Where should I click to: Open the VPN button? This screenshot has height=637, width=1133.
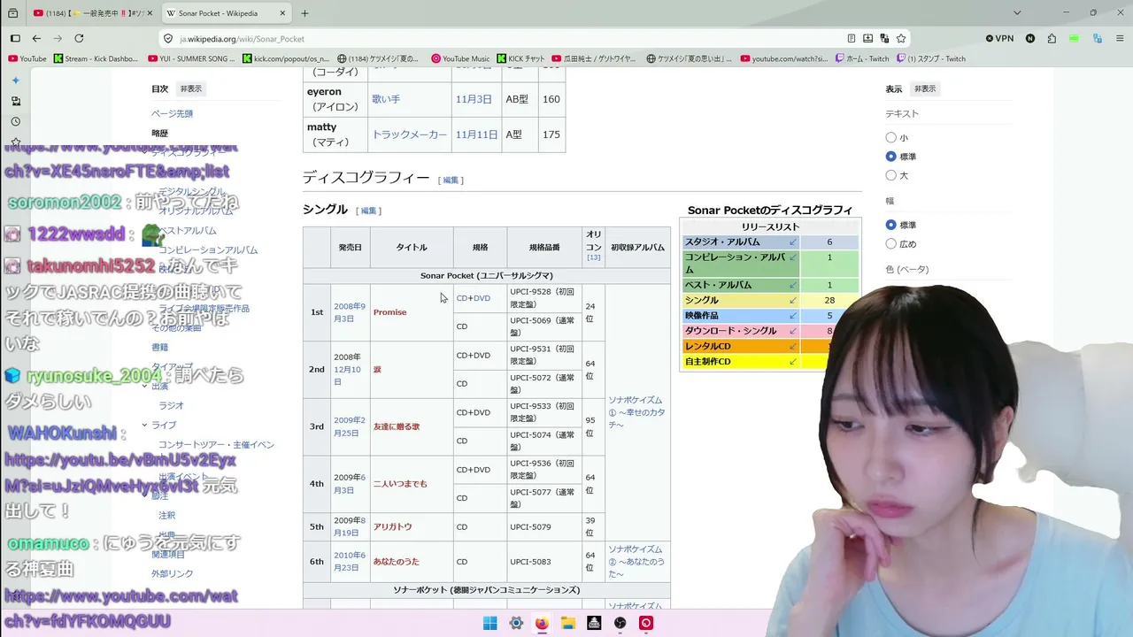tap(999, 38)
